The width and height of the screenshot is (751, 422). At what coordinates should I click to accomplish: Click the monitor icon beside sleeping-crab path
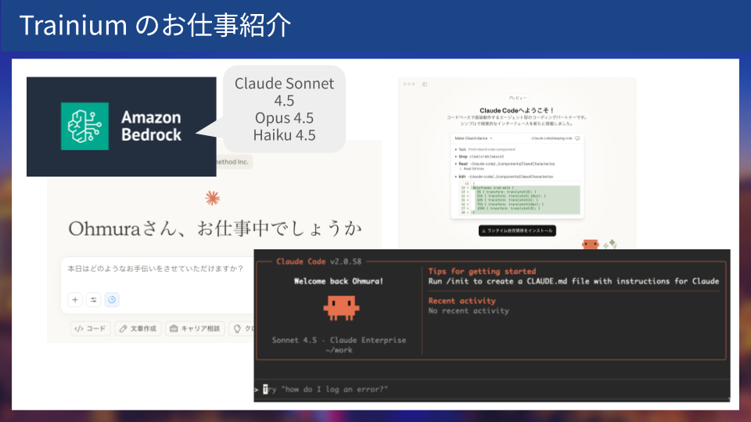click(577, 138)
